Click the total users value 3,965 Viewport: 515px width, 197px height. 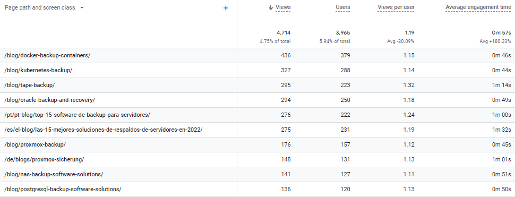343,33
